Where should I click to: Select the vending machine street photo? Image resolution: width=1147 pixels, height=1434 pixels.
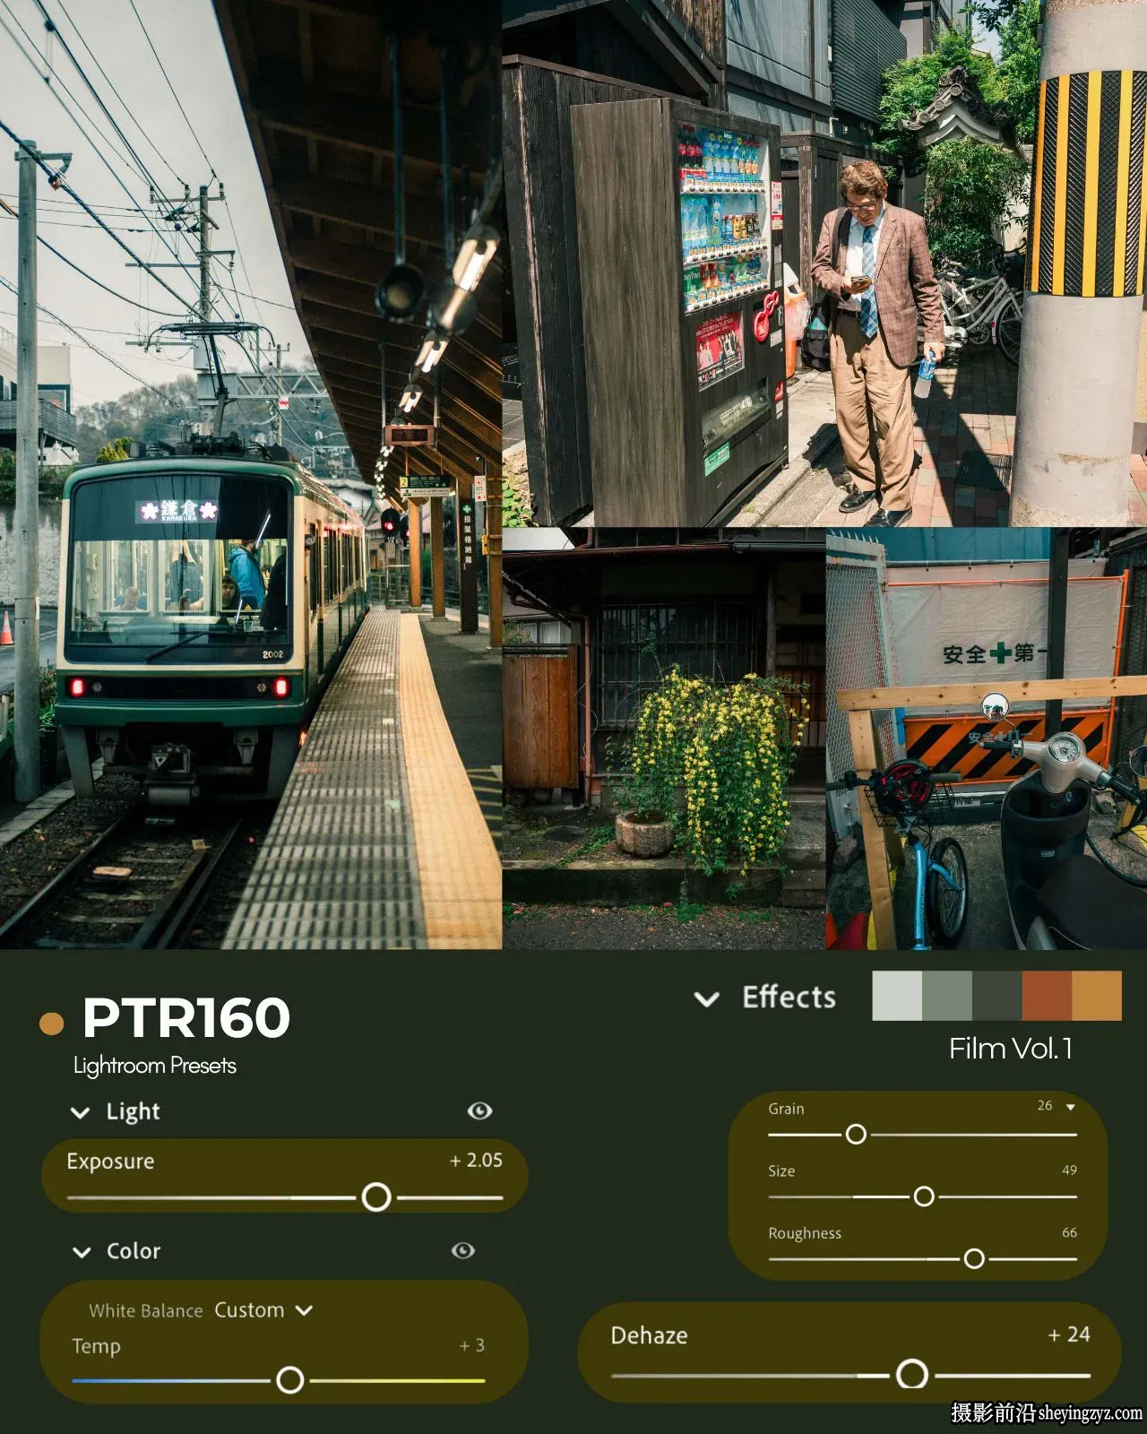(x=824, y=263)
